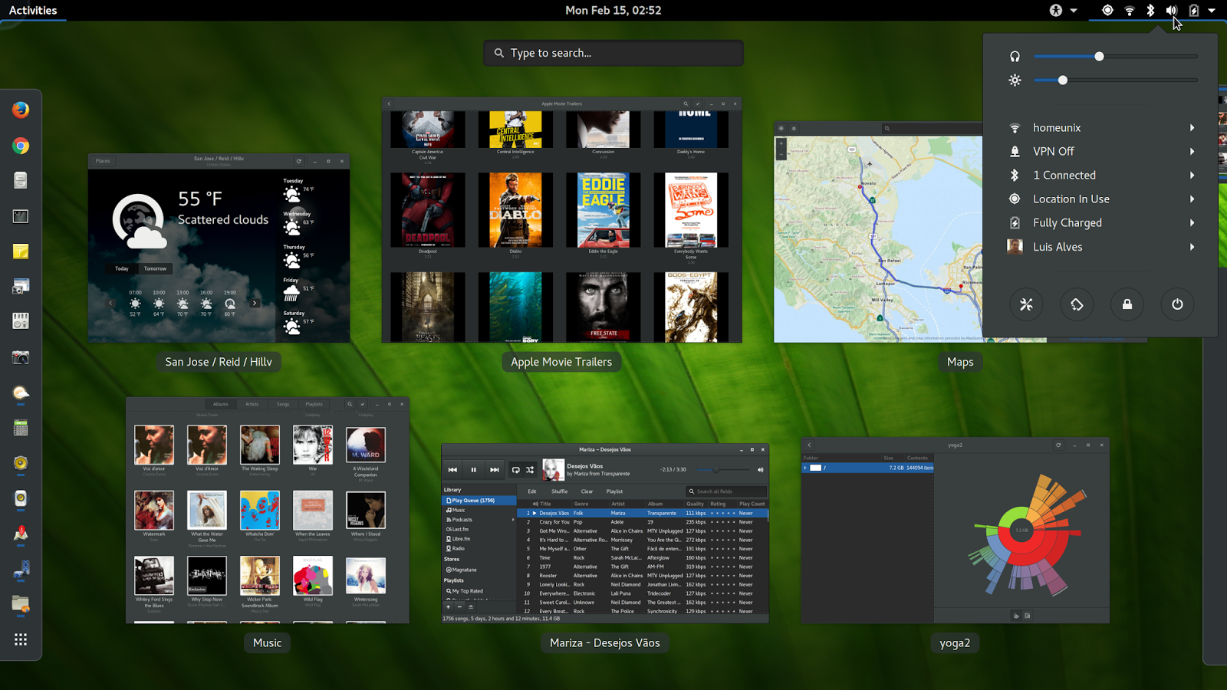Click the search icon in the Music app
This screenshot has height=690, width=1227.
[x=350, y=404]
